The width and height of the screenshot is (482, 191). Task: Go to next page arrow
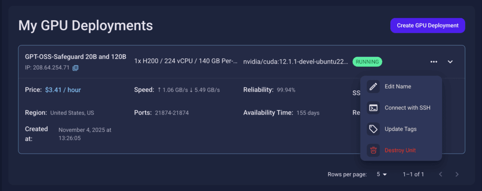point(457,175)
